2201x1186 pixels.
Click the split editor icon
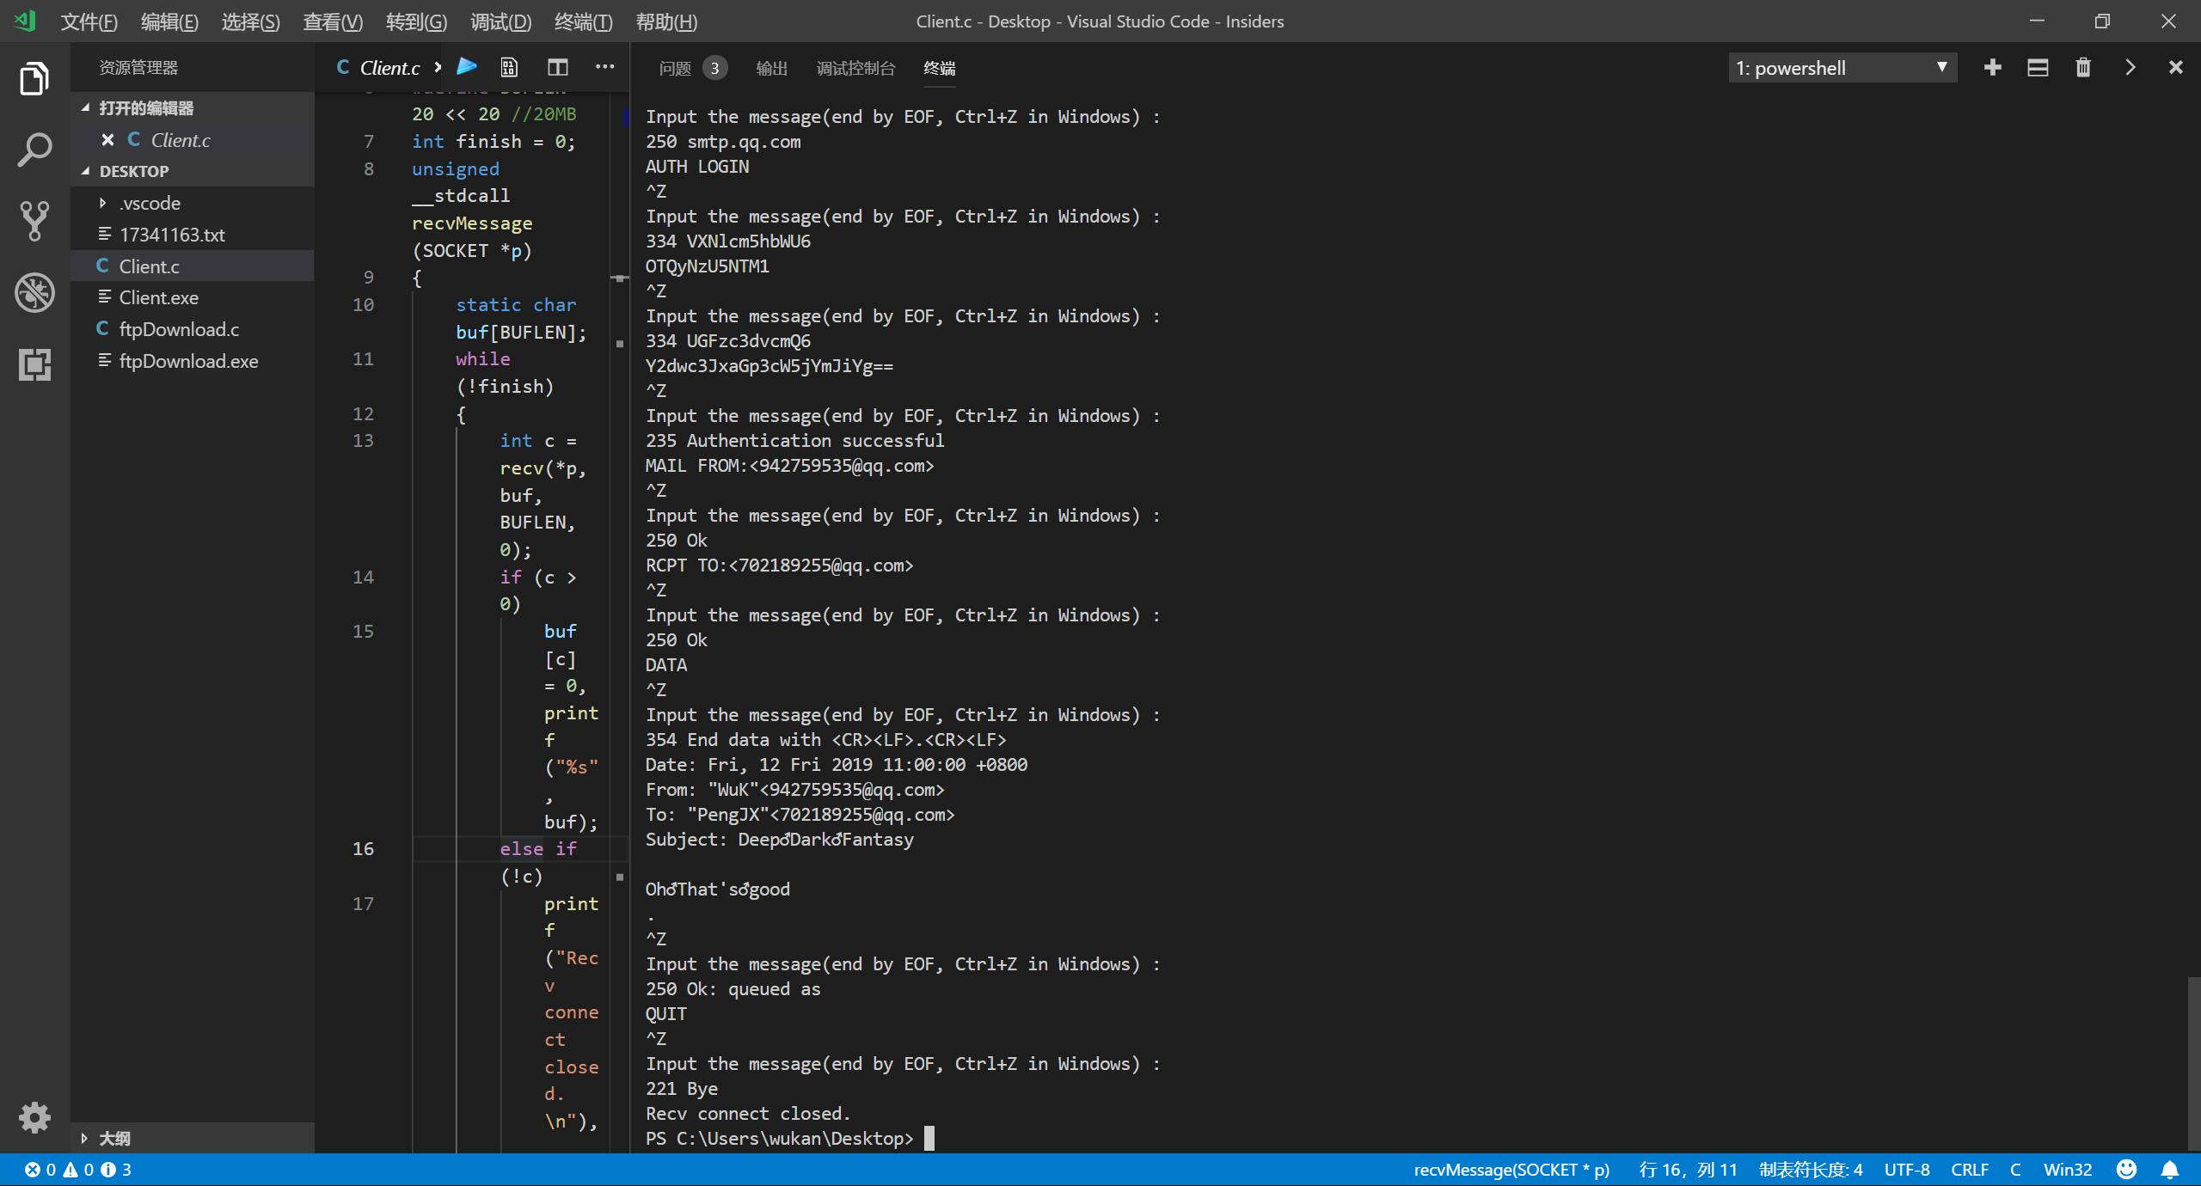click(x=558, y=67)
